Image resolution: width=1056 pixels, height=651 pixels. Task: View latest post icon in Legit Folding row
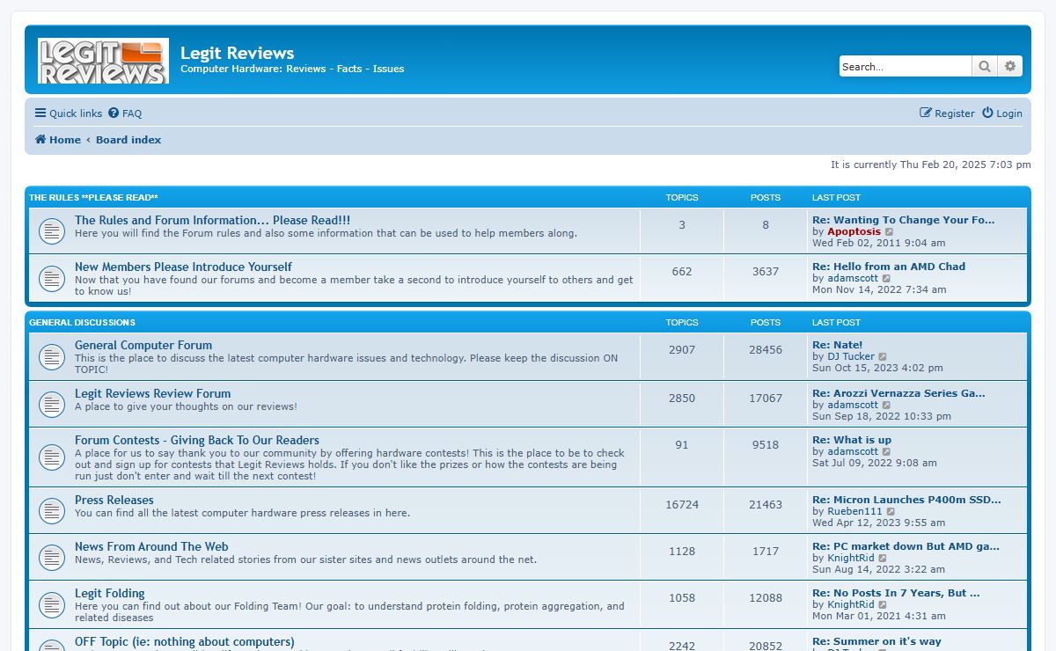pos(883,605)
